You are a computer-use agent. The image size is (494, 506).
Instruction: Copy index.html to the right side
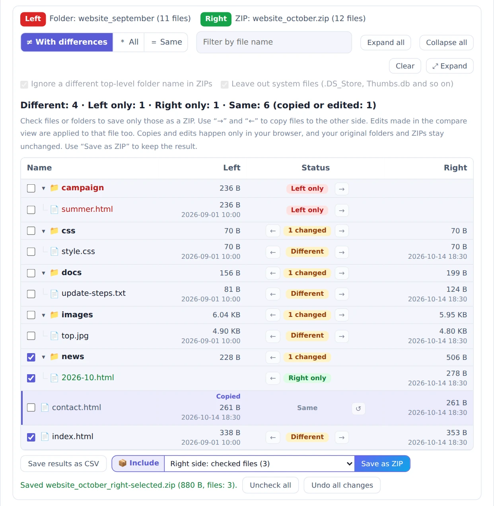click(342, 438)
